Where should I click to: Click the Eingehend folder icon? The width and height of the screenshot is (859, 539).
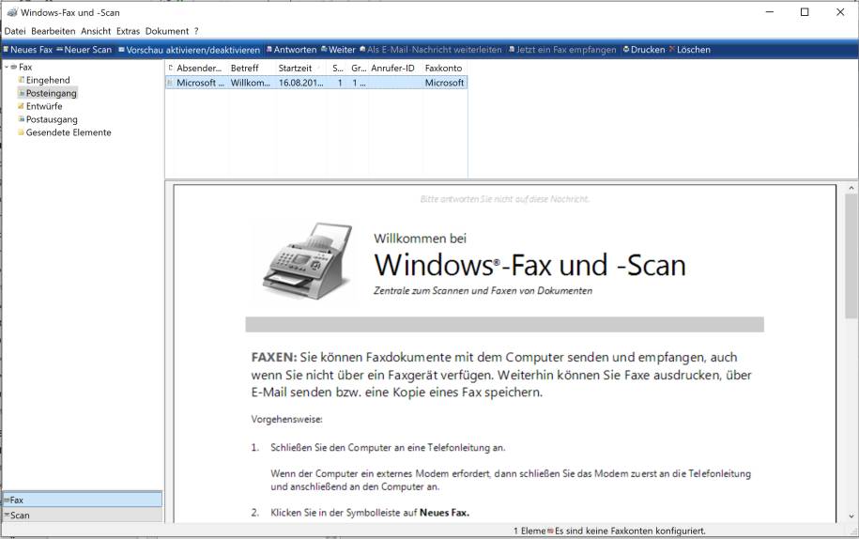pos(22,80)
